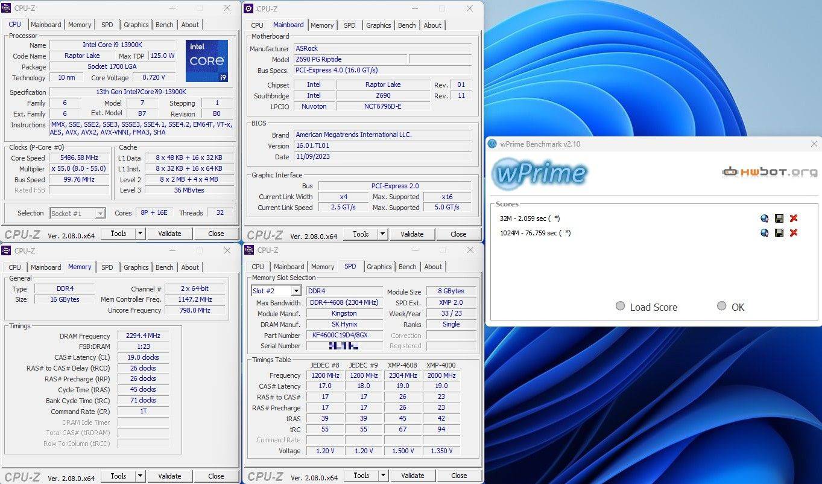Open Tools dropdown arrow in SPD window
Viewport: 822px width, 484px height.
[382, 476]
